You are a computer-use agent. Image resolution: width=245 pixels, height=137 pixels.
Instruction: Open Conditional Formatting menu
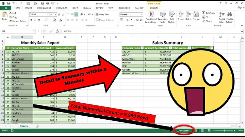tap(151, 17)
